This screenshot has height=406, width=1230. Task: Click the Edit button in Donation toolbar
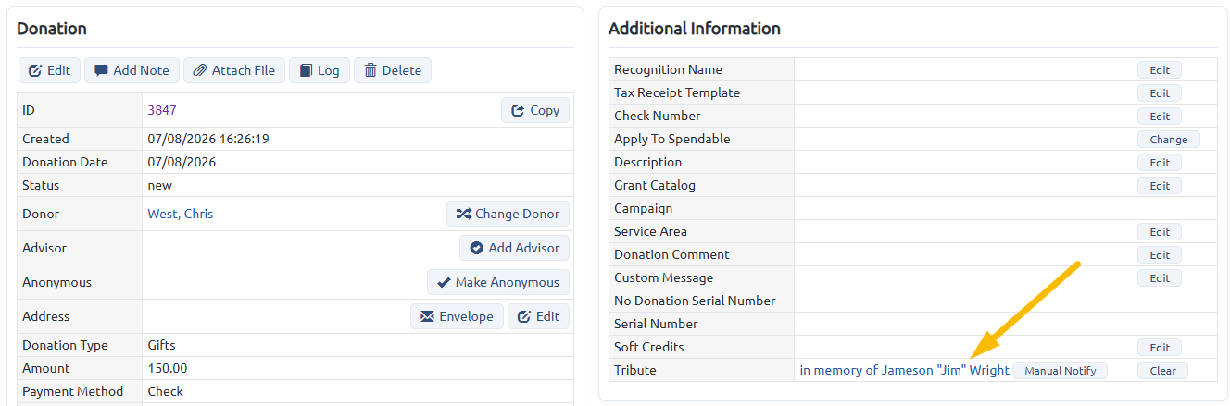(x=49, y=70)
